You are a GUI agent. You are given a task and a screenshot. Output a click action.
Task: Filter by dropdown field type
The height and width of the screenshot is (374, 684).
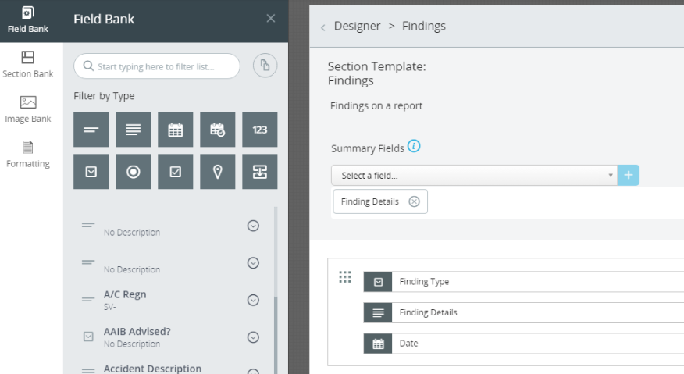[x=91, y=172]
